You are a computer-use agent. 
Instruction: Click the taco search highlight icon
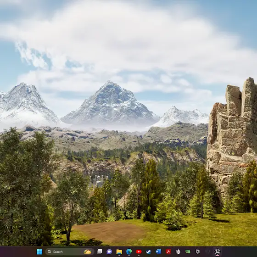[x=88, y=251]
